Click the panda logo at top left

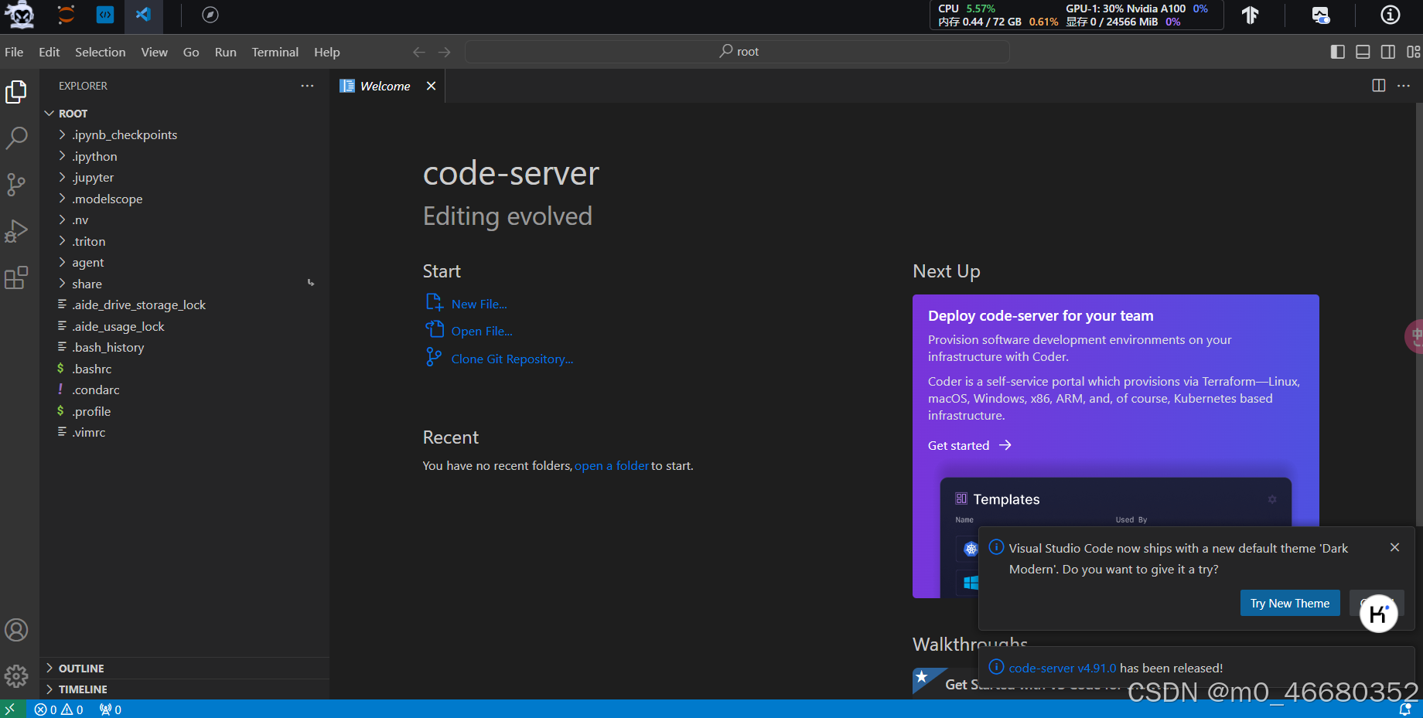pyautogui.click(x=19, y=15)
